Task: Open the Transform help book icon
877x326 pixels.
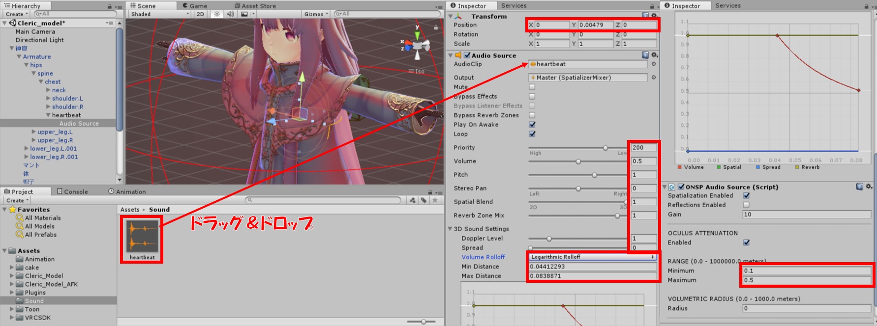Action: [x=645, y=16]
